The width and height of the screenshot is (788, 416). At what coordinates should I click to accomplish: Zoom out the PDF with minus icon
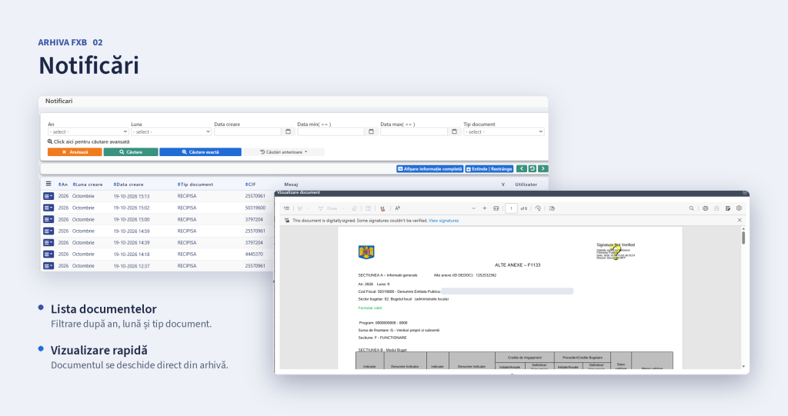[x=473, y=208]
